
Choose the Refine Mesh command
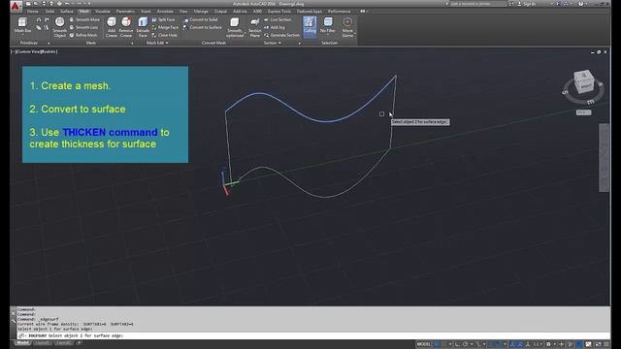[x=83, y=35]
